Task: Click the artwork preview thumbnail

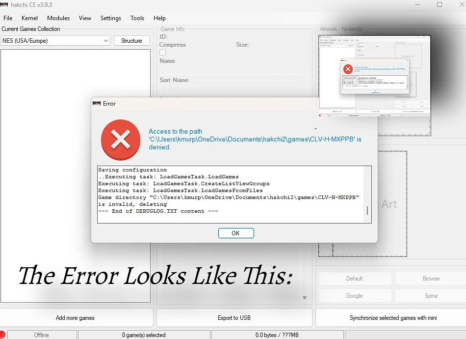Action: [374, 76]
